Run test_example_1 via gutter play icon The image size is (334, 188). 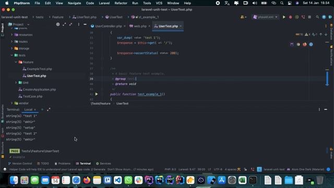click(97, 94)
